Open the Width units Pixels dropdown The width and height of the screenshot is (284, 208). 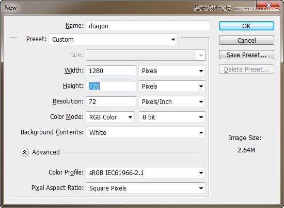tap(172, 71)
